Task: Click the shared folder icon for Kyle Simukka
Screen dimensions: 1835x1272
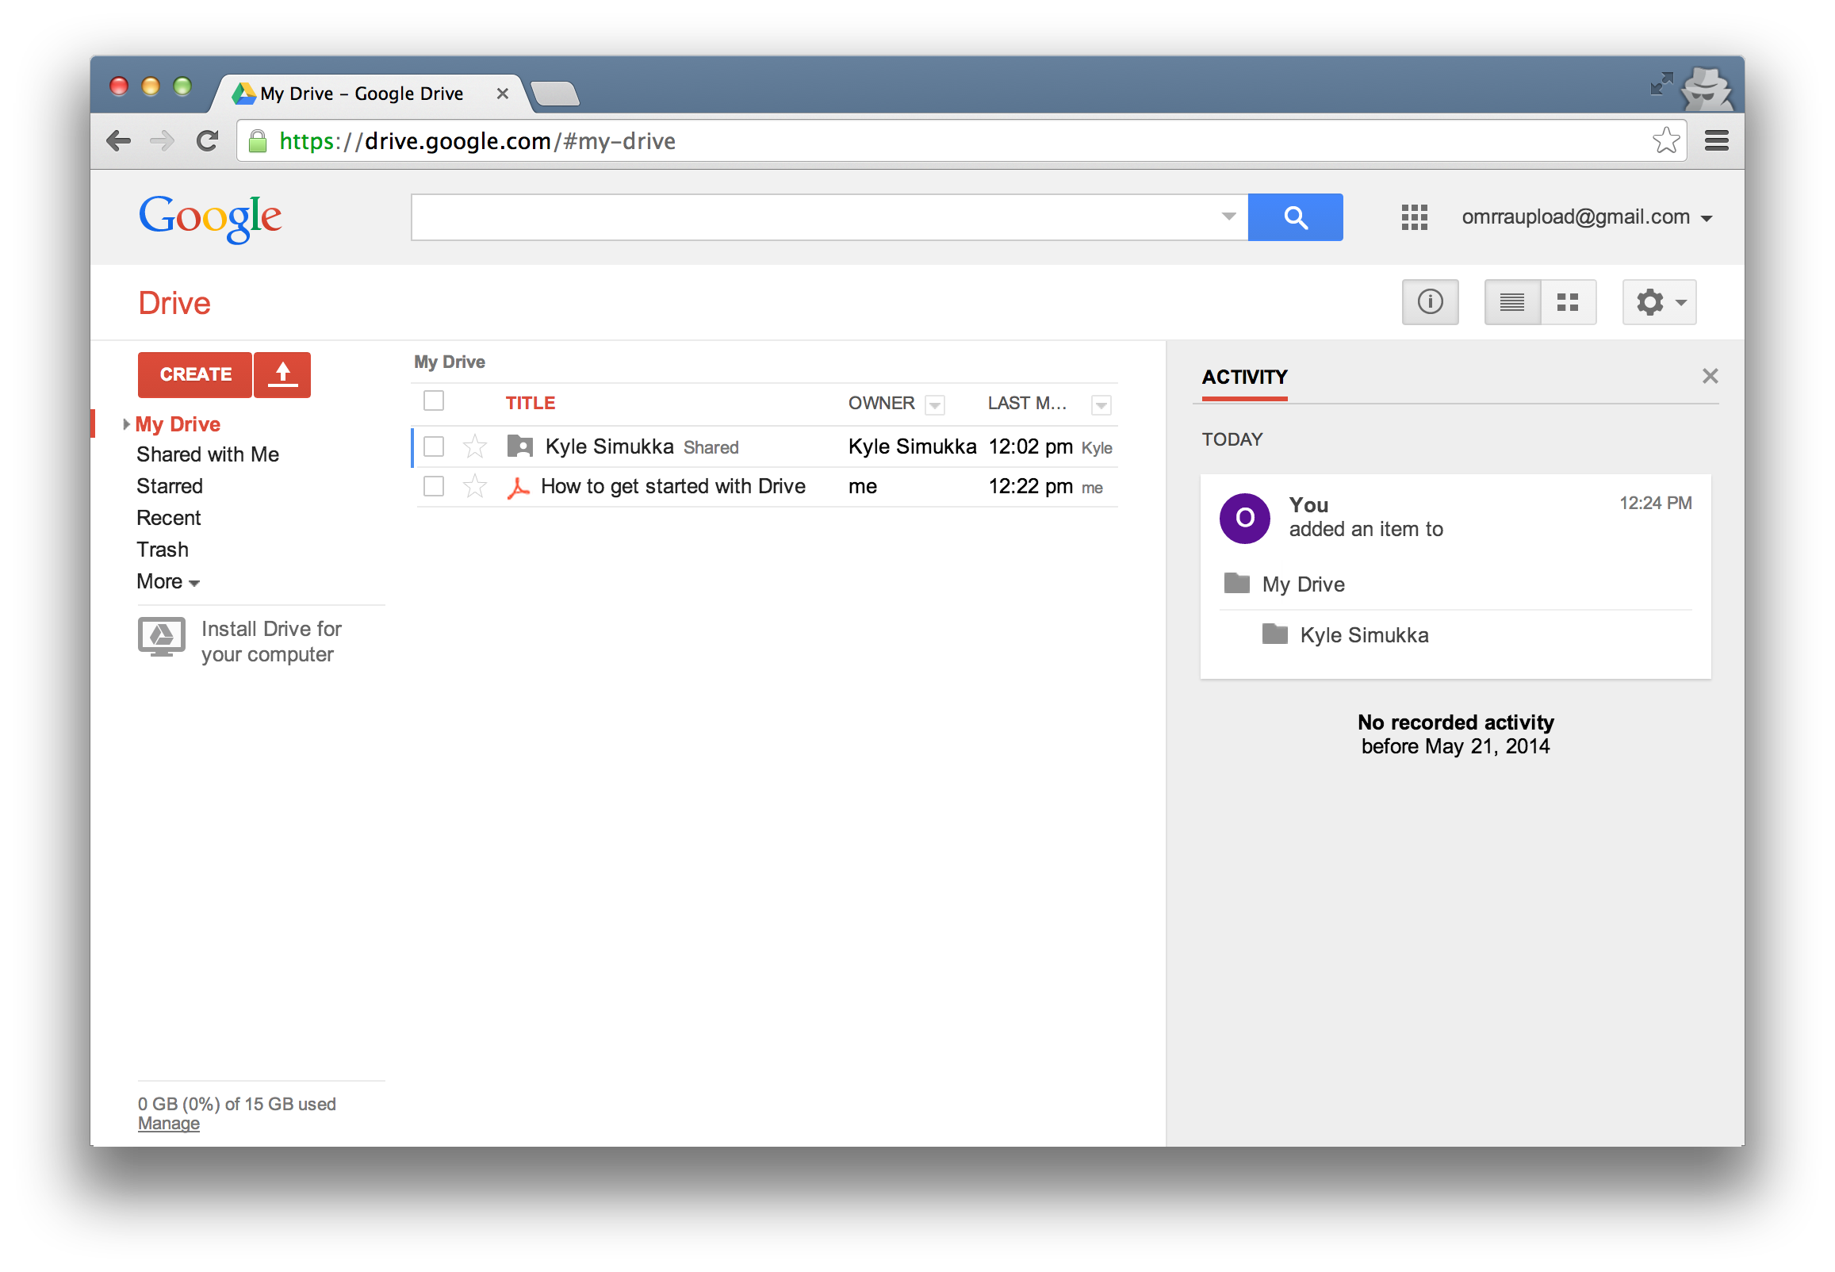Action: 519,446
